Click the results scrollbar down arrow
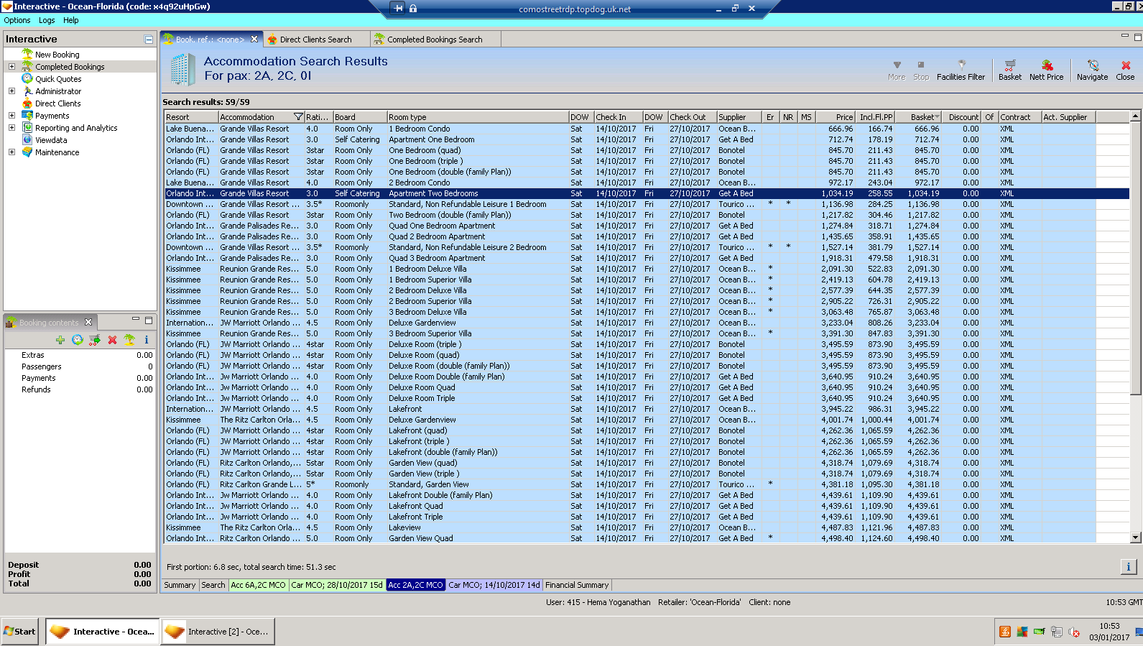This screenshot has height=646, width=1143. tap(1135, 537)
